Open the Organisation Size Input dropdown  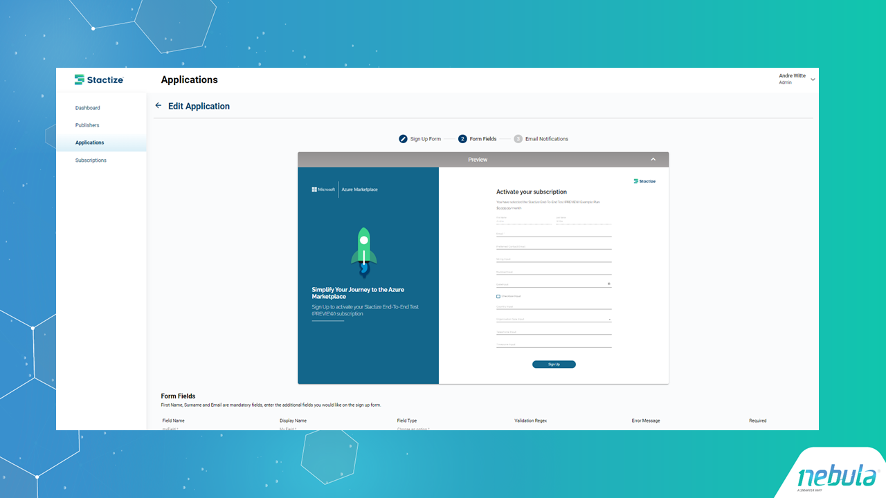(x=554, y=319)
